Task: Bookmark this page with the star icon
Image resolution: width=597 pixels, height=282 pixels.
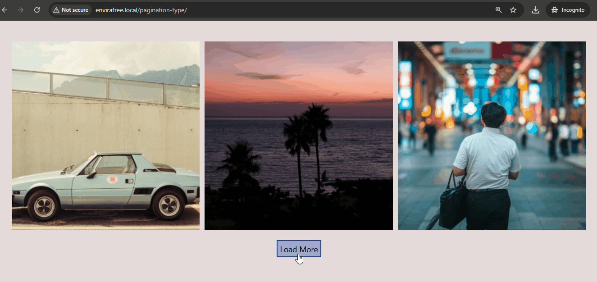Action: (x=513, y=10)
